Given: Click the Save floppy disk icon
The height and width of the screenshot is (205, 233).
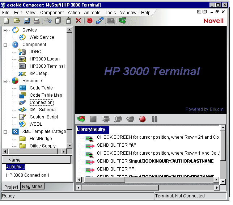Looking at the screenshot, I should click(27, 21).
